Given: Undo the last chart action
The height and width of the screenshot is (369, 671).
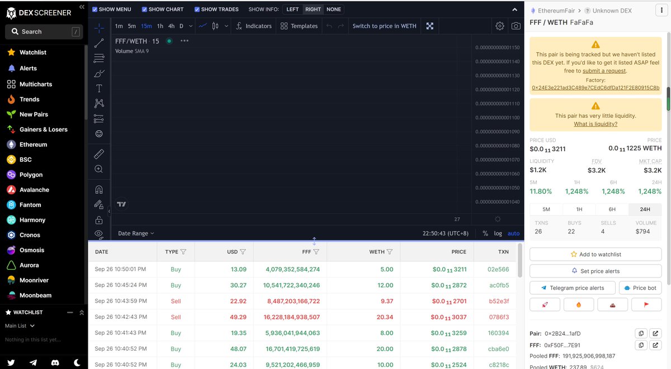Looking at the screenshot, I should tap(329, 26).
